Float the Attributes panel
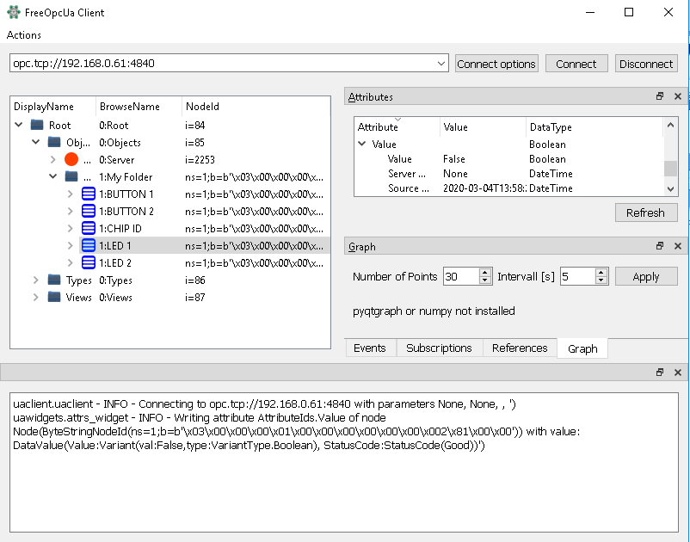The image size is (690, 542). click(x=660, y=95)
